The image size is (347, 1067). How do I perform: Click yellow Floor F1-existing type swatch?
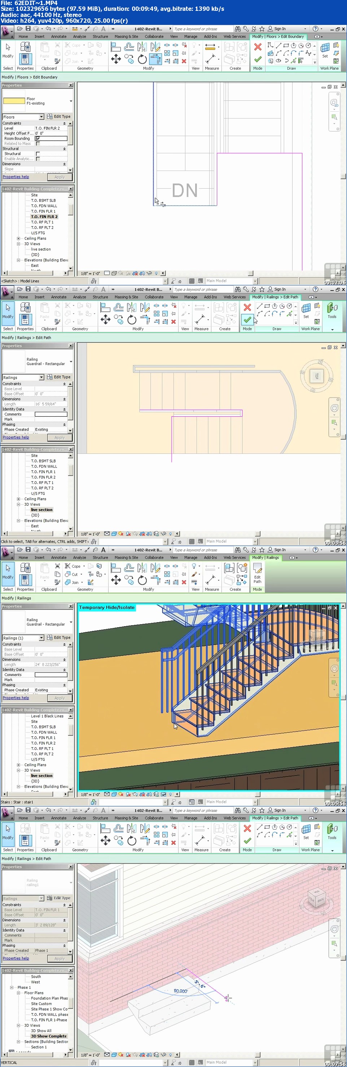pos(14,101)
